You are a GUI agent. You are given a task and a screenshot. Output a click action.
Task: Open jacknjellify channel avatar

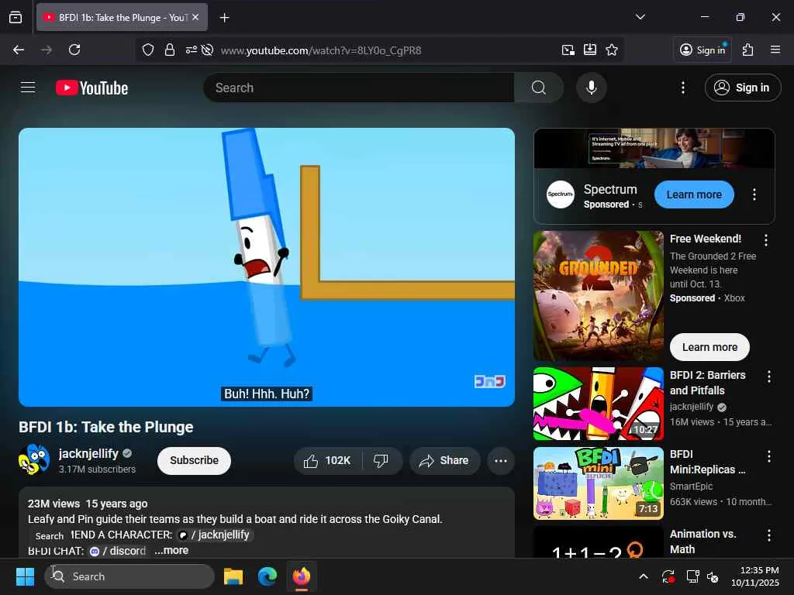point(34,459)
